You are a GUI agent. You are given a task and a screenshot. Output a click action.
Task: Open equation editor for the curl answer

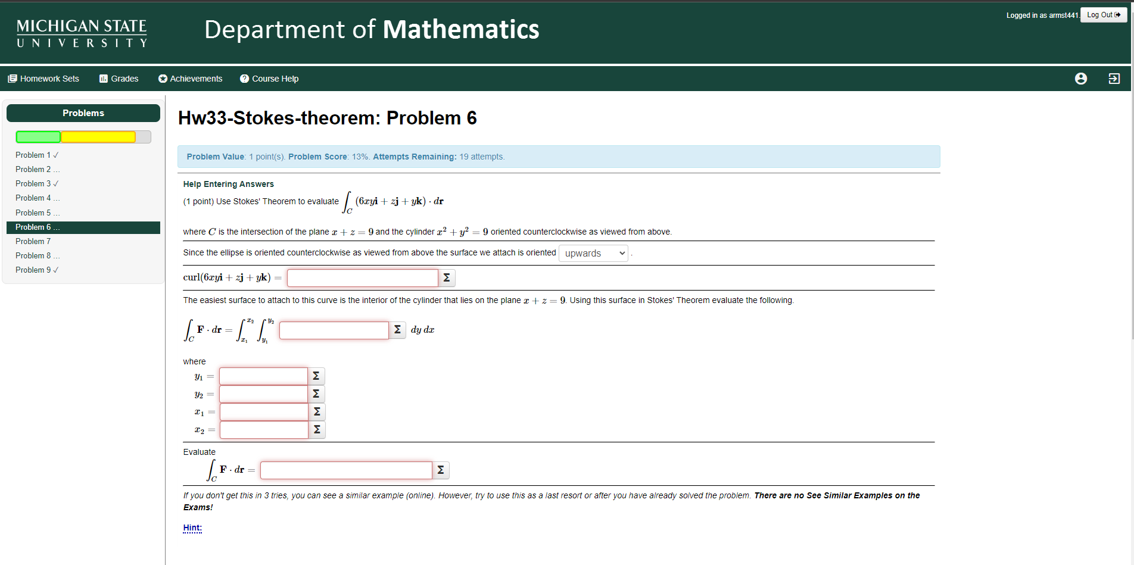click(x=447, y=278)
